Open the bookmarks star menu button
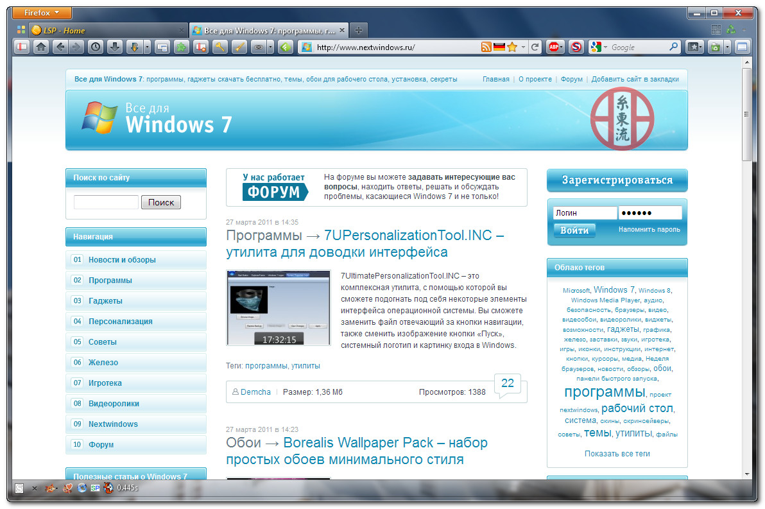This screenshot has width=765, height=509. pos(695,47)
